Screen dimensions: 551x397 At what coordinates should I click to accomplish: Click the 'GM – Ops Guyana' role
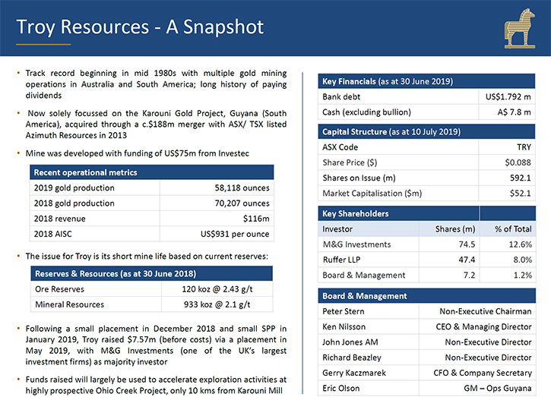(497, 388)
